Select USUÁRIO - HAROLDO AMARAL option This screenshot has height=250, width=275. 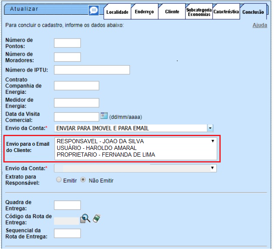click(x=97, y=148)
